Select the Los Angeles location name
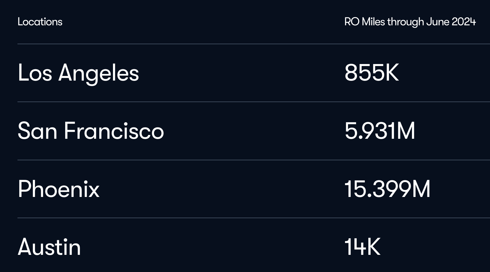This screenshot has width=490, height=272. tap(78, 73)
